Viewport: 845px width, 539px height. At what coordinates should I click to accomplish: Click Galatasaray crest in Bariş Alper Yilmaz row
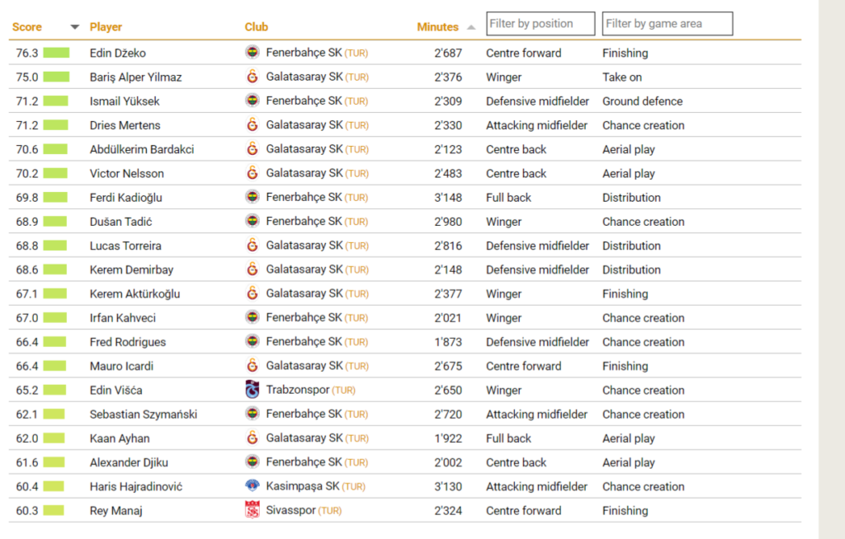pos(252,77)
